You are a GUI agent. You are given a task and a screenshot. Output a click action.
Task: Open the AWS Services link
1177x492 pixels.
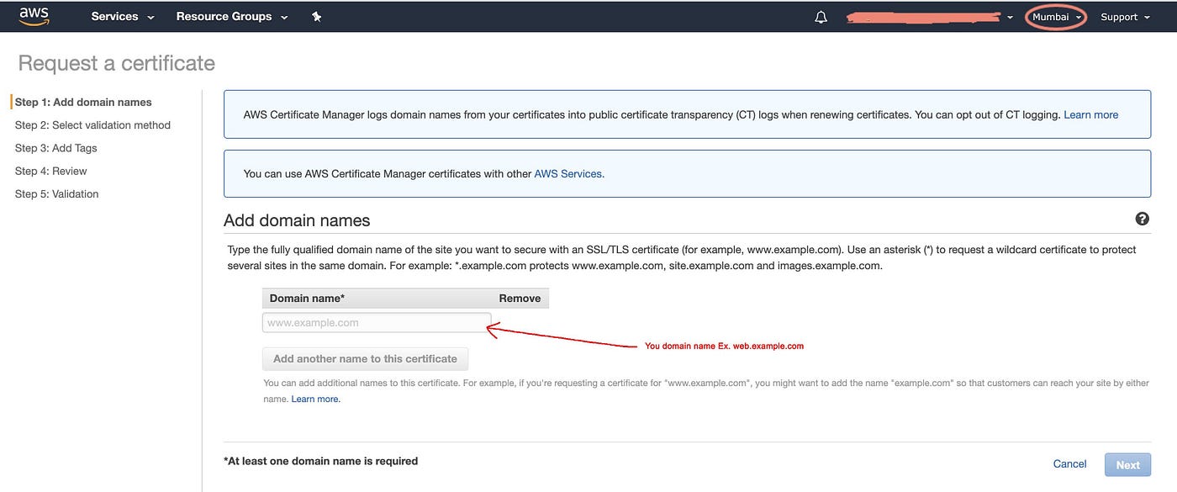pyautogui.click(x=568, y=174)
